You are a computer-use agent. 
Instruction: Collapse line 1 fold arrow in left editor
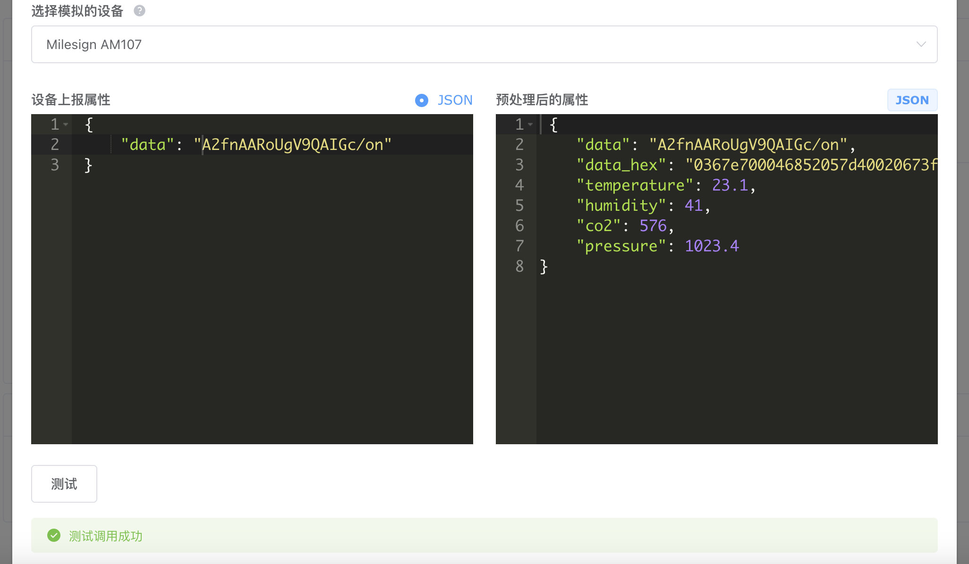click(x=66, y=124)
